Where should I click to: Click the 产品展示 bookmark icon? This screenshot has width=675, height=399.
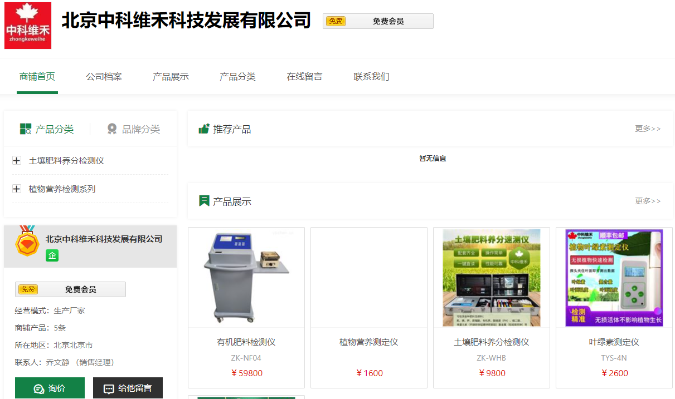204,201
